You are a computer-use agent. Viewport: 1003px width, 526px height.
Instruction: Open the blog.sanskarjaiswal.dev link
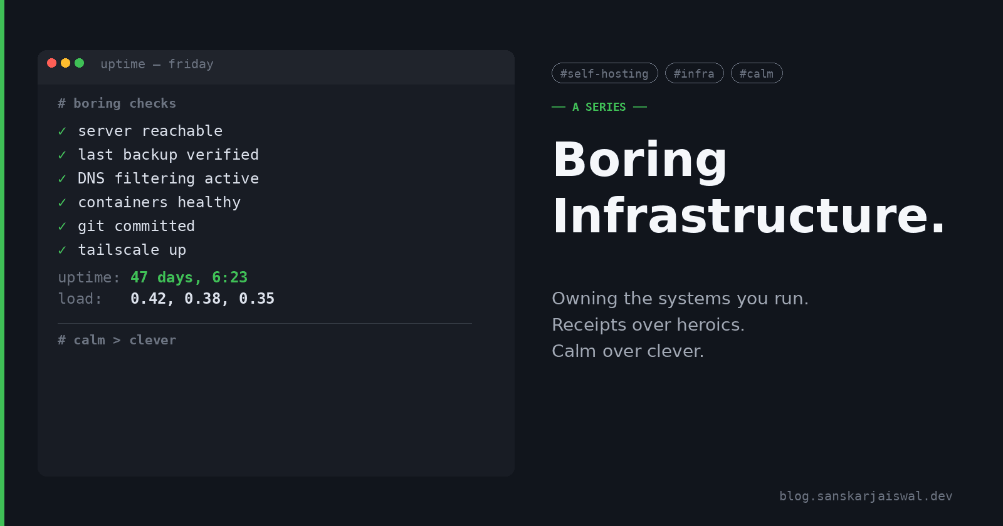pos(866,496)
